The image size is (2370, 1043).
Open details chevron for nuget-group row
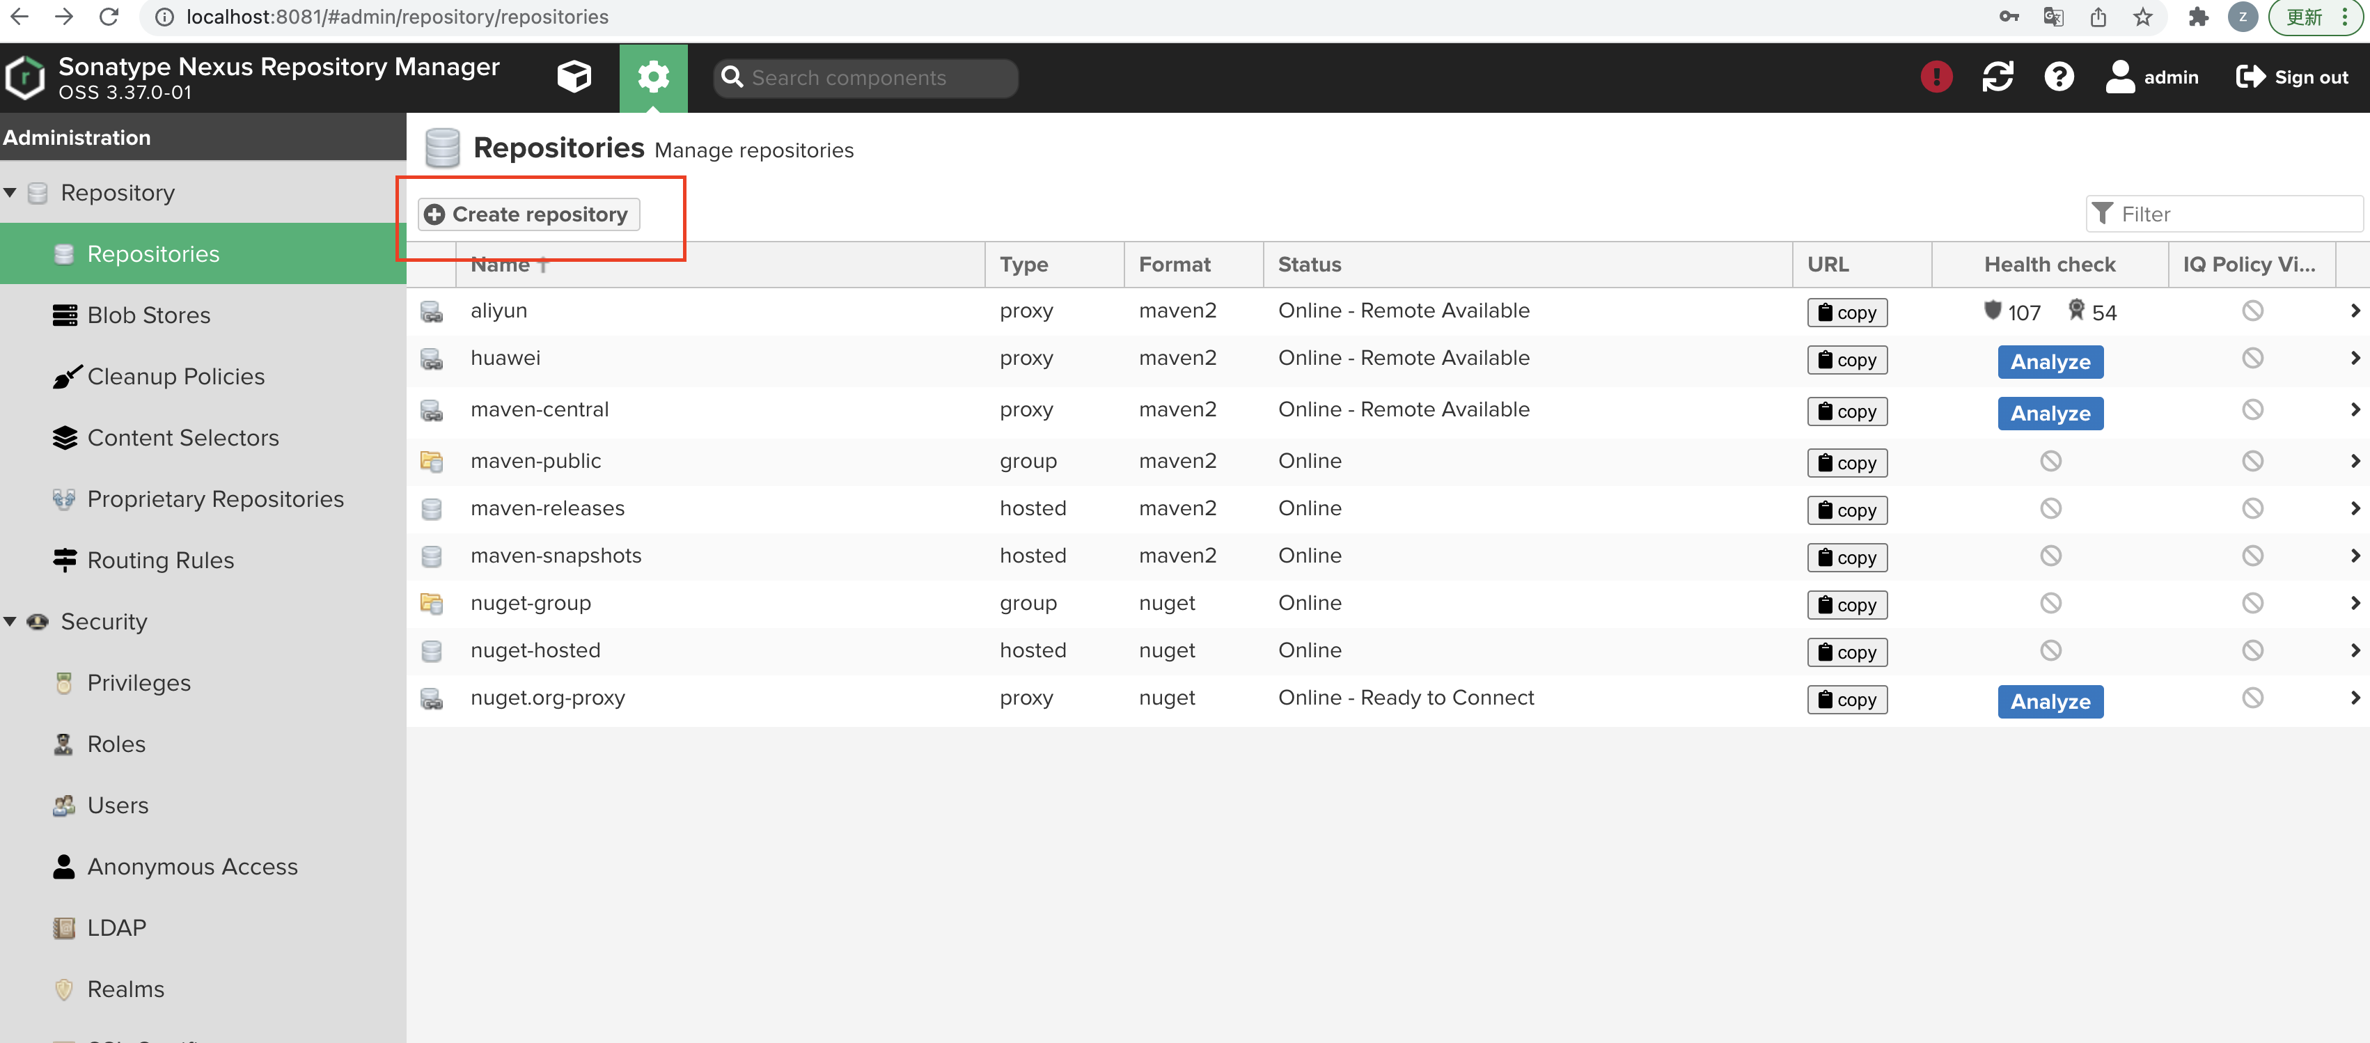tap(2355, 604)
